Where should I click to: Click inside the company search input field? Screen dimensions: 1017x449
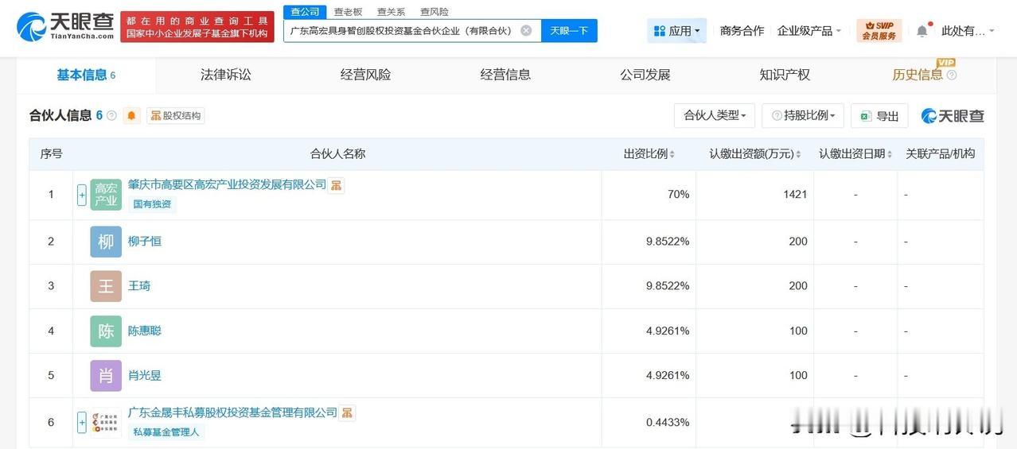(x=402, y=31)
